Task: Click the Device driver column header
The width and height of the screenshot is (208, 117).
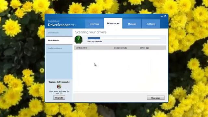Action: coord(82,48)
